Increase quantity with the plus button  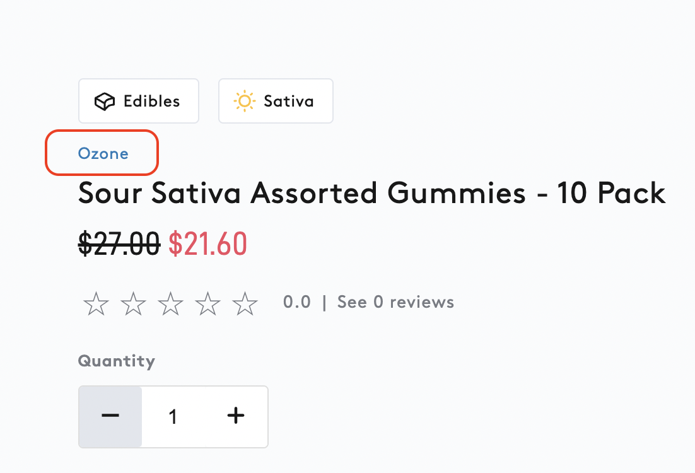236,416
